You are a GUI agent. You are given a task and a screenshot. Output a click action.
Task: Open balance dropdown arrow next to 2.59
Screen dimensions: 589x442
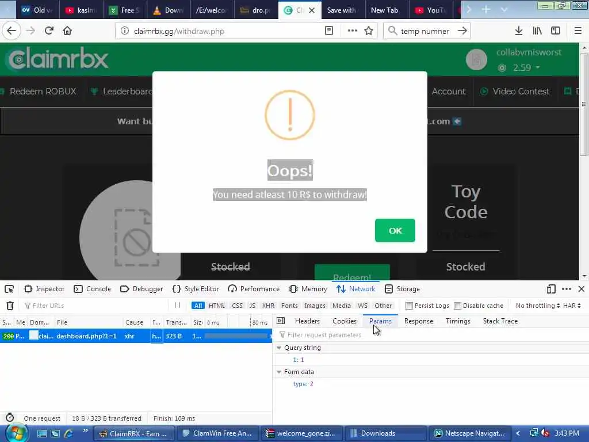(x=538, y=67)
